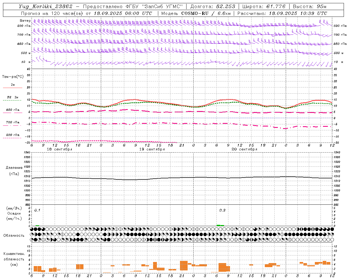Click the Модель COSMO-RU / 6.6км text

coord(196,13)
